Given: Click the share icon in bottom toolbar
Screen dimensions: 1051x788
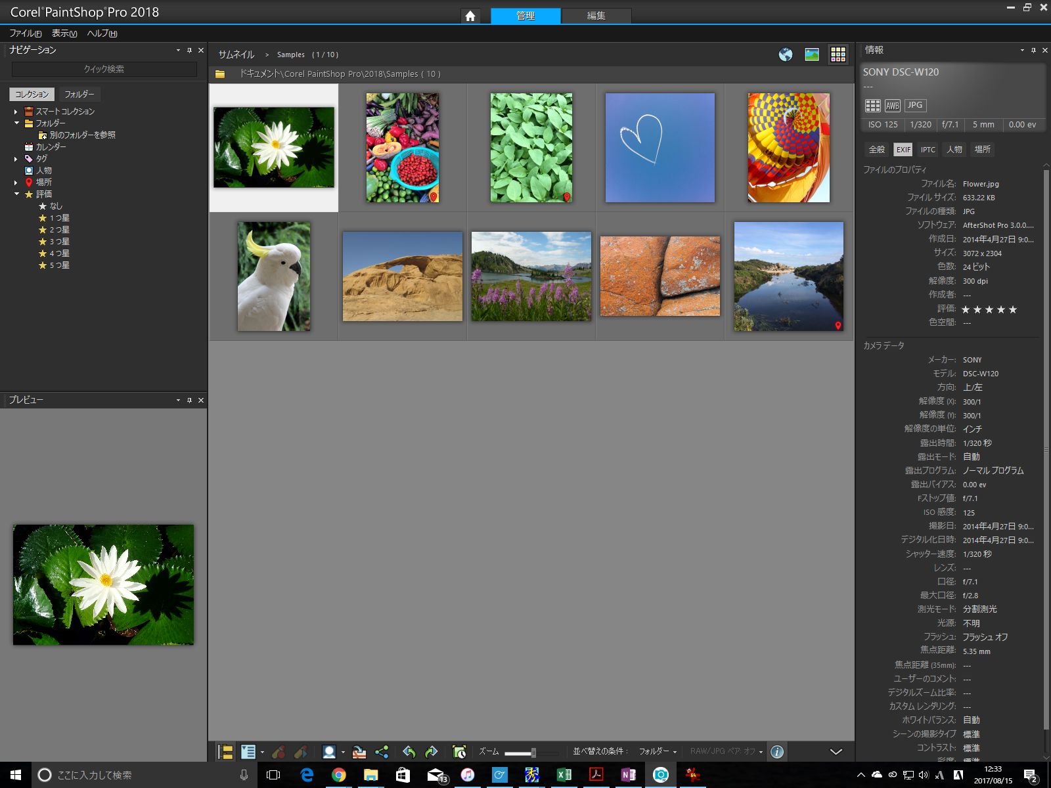Looking at the screenshot, I should [382, 752].
